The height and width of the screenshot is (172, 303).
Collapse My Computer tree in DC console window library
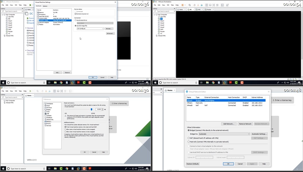[155, 15]
